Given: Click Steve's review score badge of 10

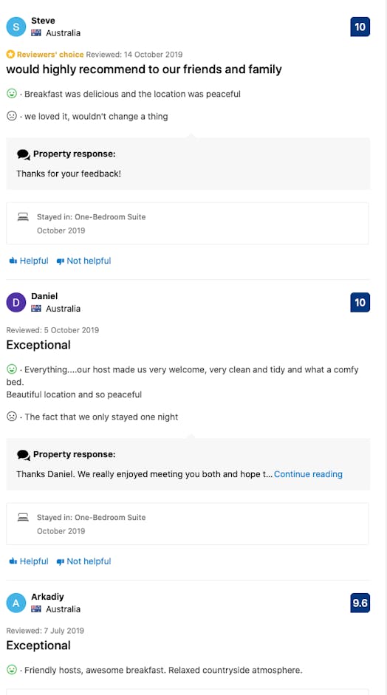Looking at the screenshot, I should 360,27.
